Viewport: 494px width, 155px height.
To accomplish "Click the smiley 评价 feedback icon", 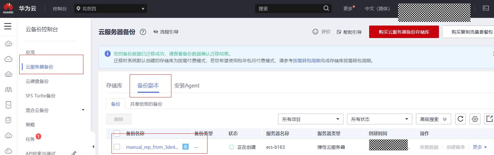I will point(315,32).
